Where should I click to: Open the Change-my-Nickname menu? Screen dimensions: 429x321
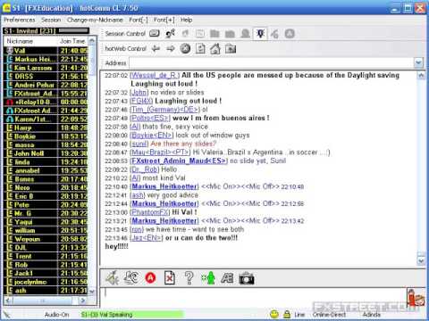point(95,20)
